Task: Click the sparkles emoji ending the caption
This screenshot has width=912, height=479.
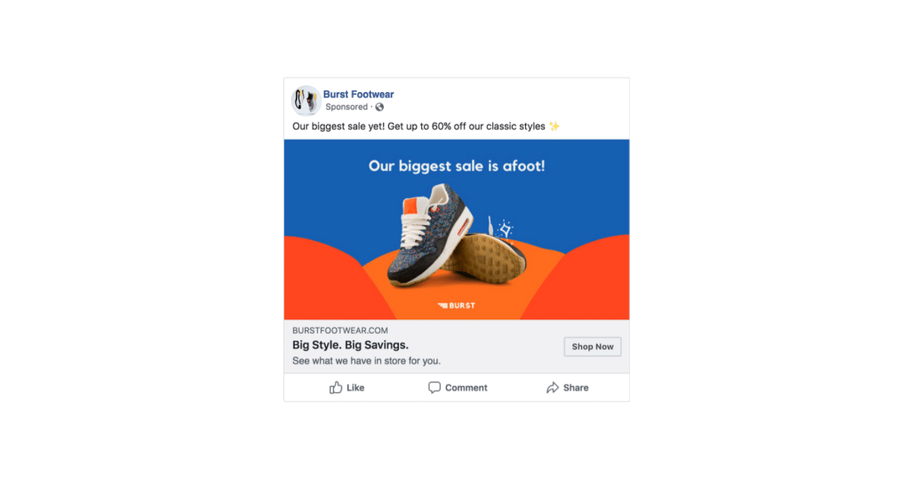Action: coord(554,126)
